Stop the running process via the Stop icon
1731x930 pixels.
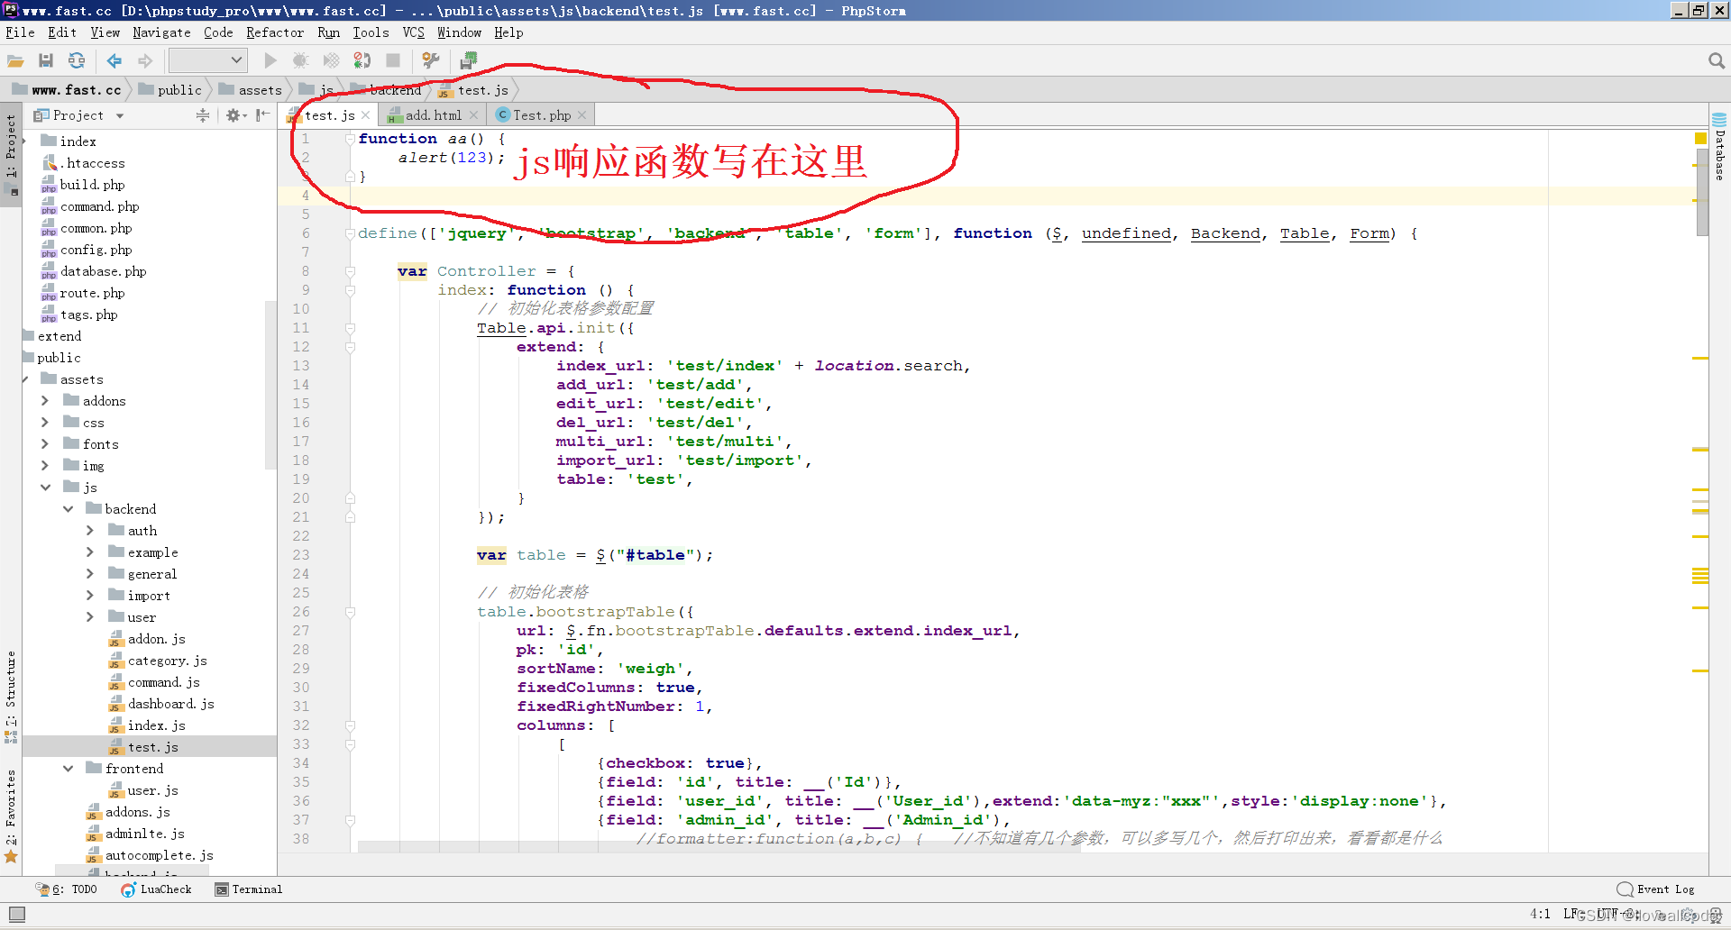392,60
